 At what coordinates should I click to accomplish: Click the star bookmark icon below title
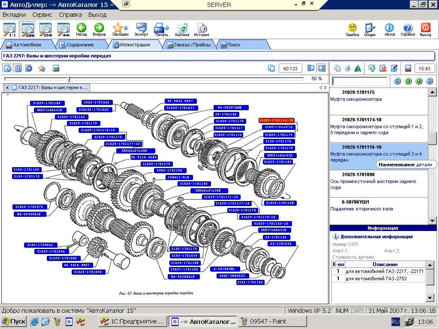pos(42,68)
